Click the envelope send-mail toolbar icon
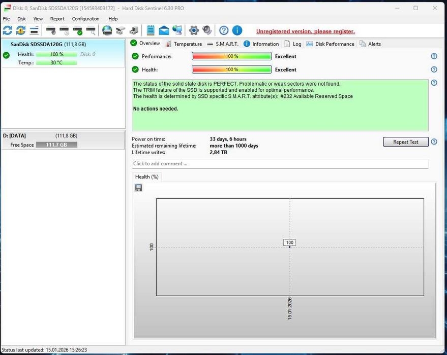 pyautogui.click(x=164, y=30)
